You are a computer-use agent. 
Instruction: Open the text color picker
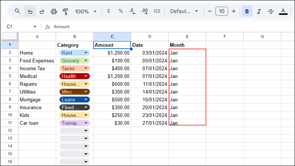(283, 12)
